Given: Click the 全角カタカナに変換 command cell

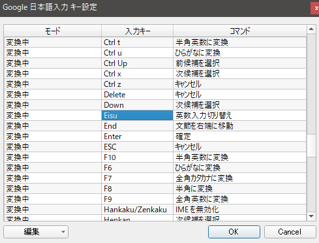Looking at the screenshot, I should click(240, 178).
